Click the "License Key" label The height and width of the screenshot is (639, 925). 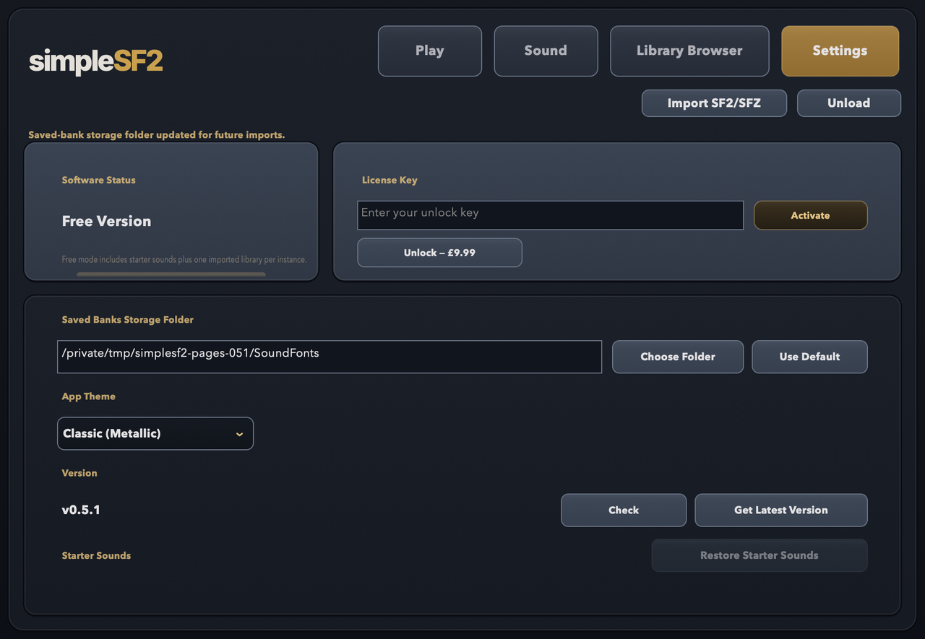pos(390,180)
